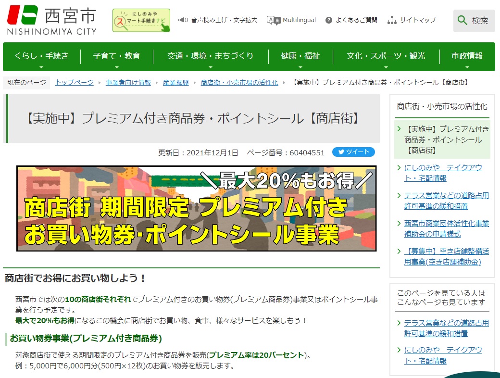Screen dimensions: 500x378
Task: Expand dropdown arrow under 子育て・教育
Action: [117, 67]
